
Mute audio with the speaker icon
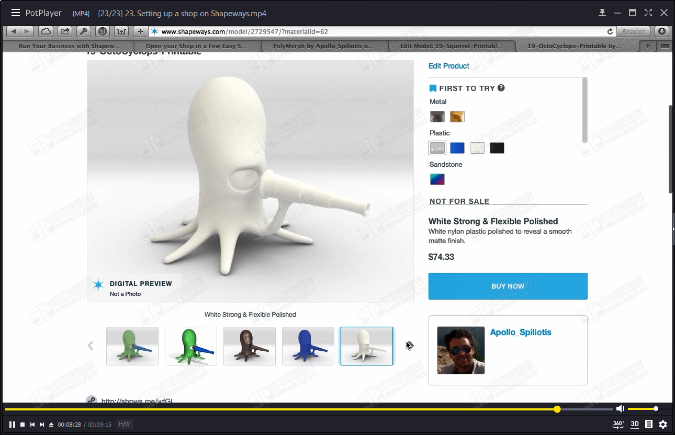click(x=620, y=409)
